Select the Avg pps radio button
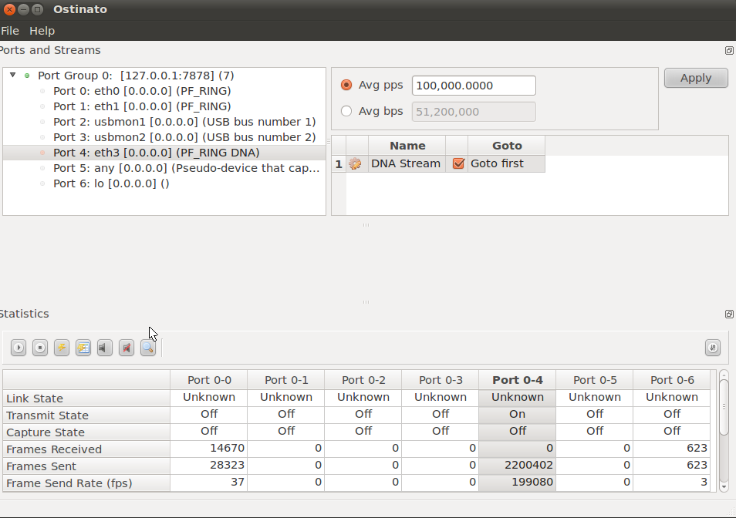Viewport: 736px width, 518px height. 346,85
